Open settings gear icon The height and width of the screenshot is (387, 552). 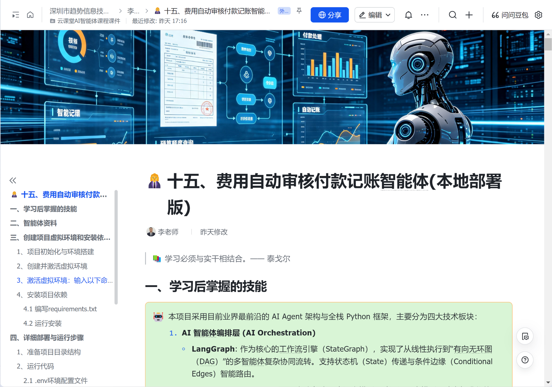(538, 15)
